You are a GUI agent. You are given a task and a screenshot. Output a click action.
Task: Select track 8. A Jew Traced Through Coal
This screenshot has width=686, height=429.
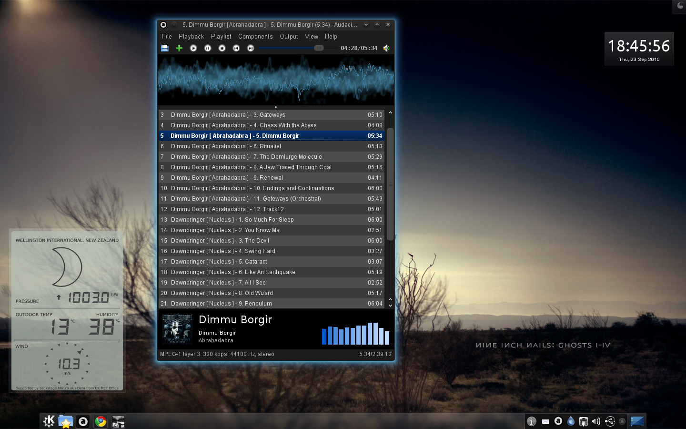(x=272, y=167)
